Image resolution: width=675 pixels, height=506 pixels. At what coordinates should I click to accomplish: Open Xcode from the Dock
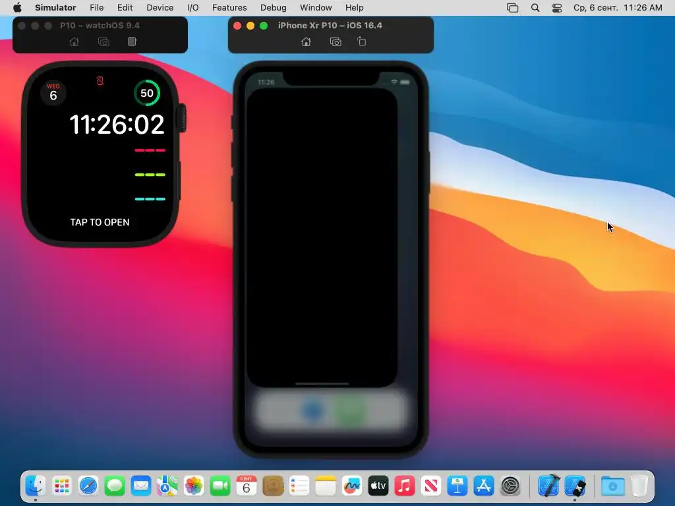point(549,486)
